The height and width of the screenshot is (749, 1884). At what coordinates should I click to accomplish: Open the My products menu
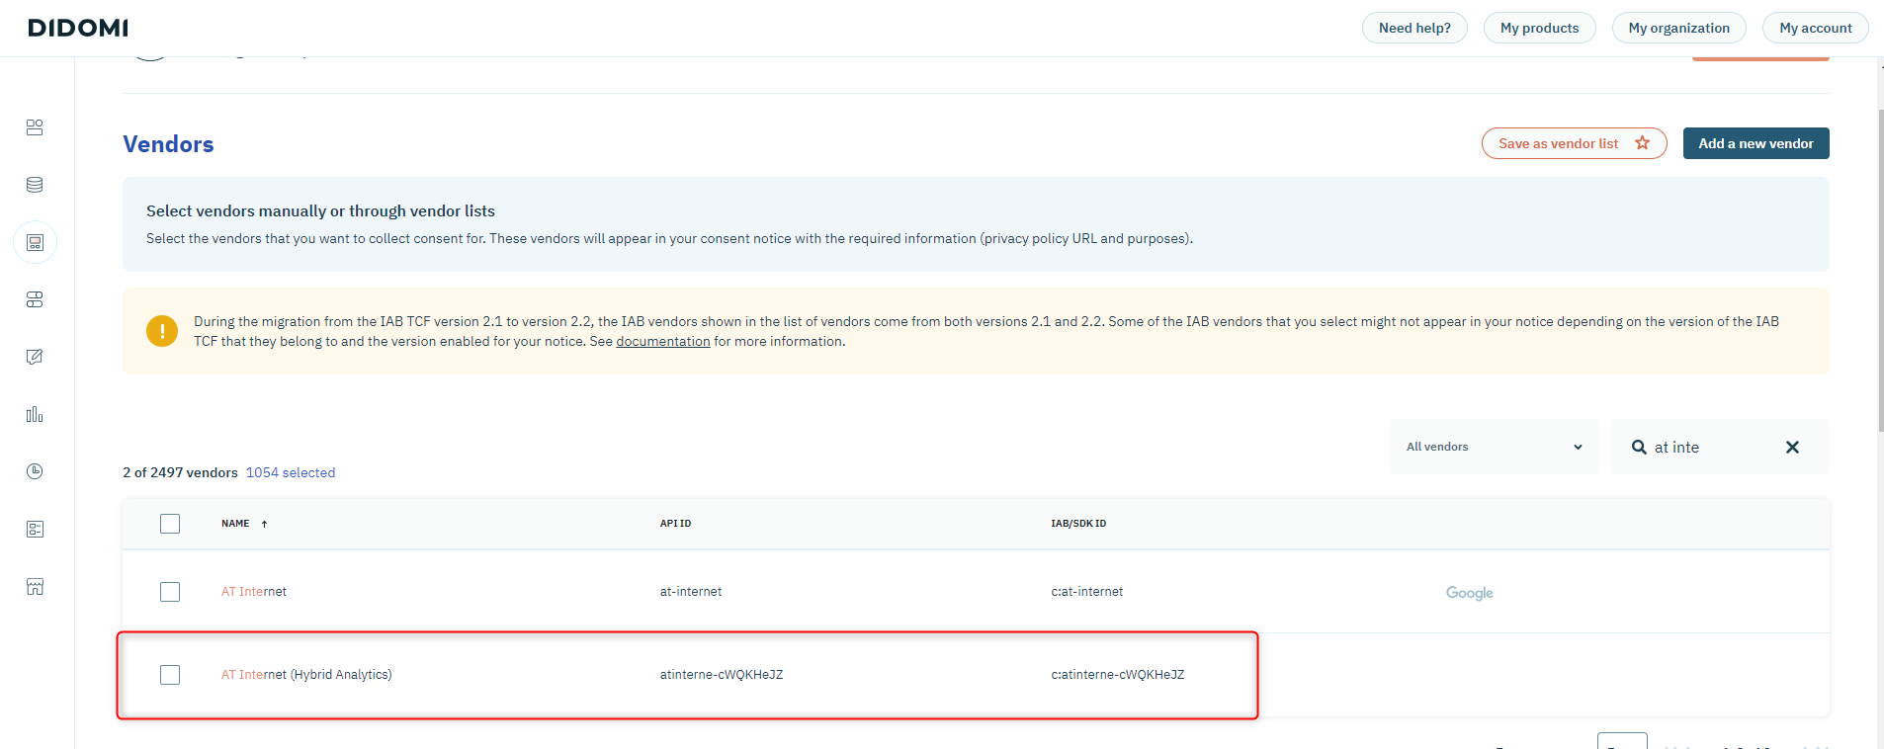(1539, 28)
